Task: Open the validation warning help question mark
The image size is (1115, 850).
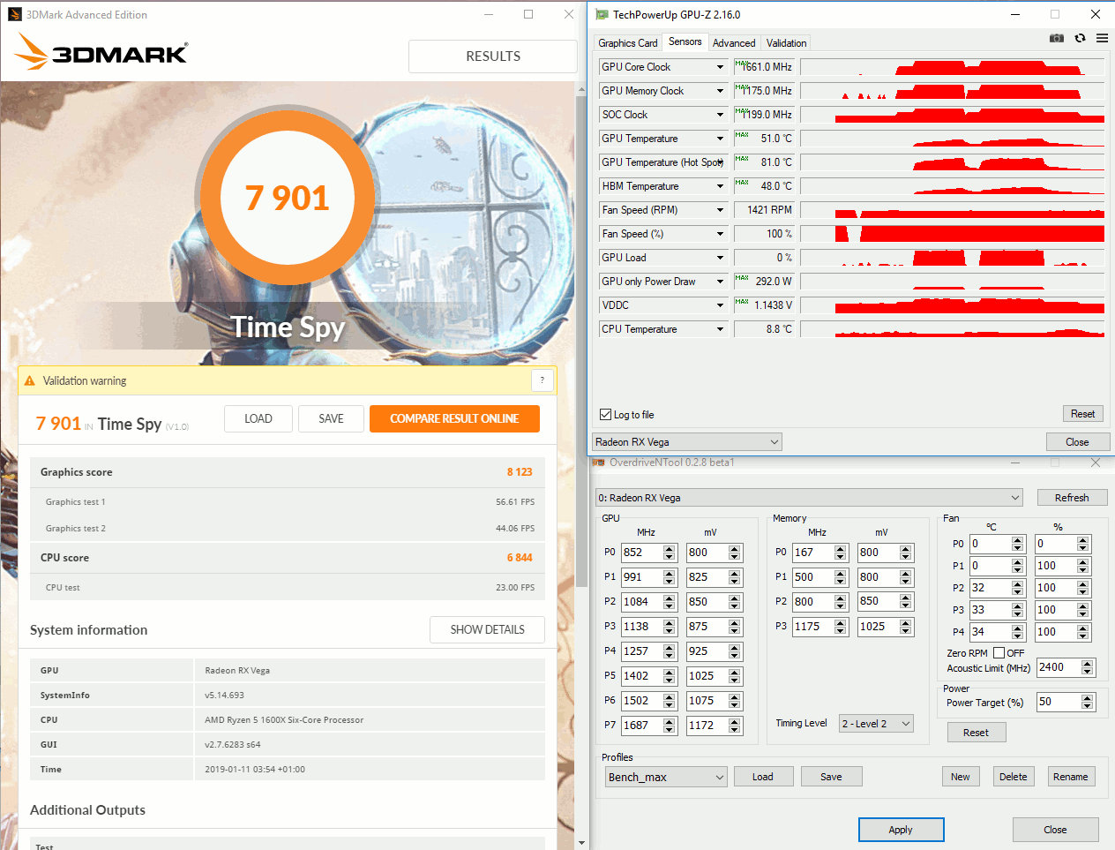Action: click(542, 380)
